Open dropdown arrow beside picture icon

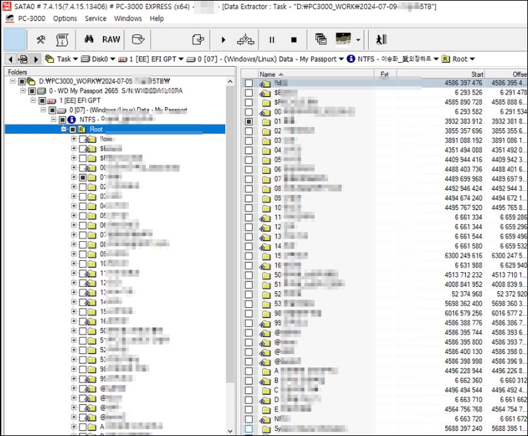click(x=358, y=40)
